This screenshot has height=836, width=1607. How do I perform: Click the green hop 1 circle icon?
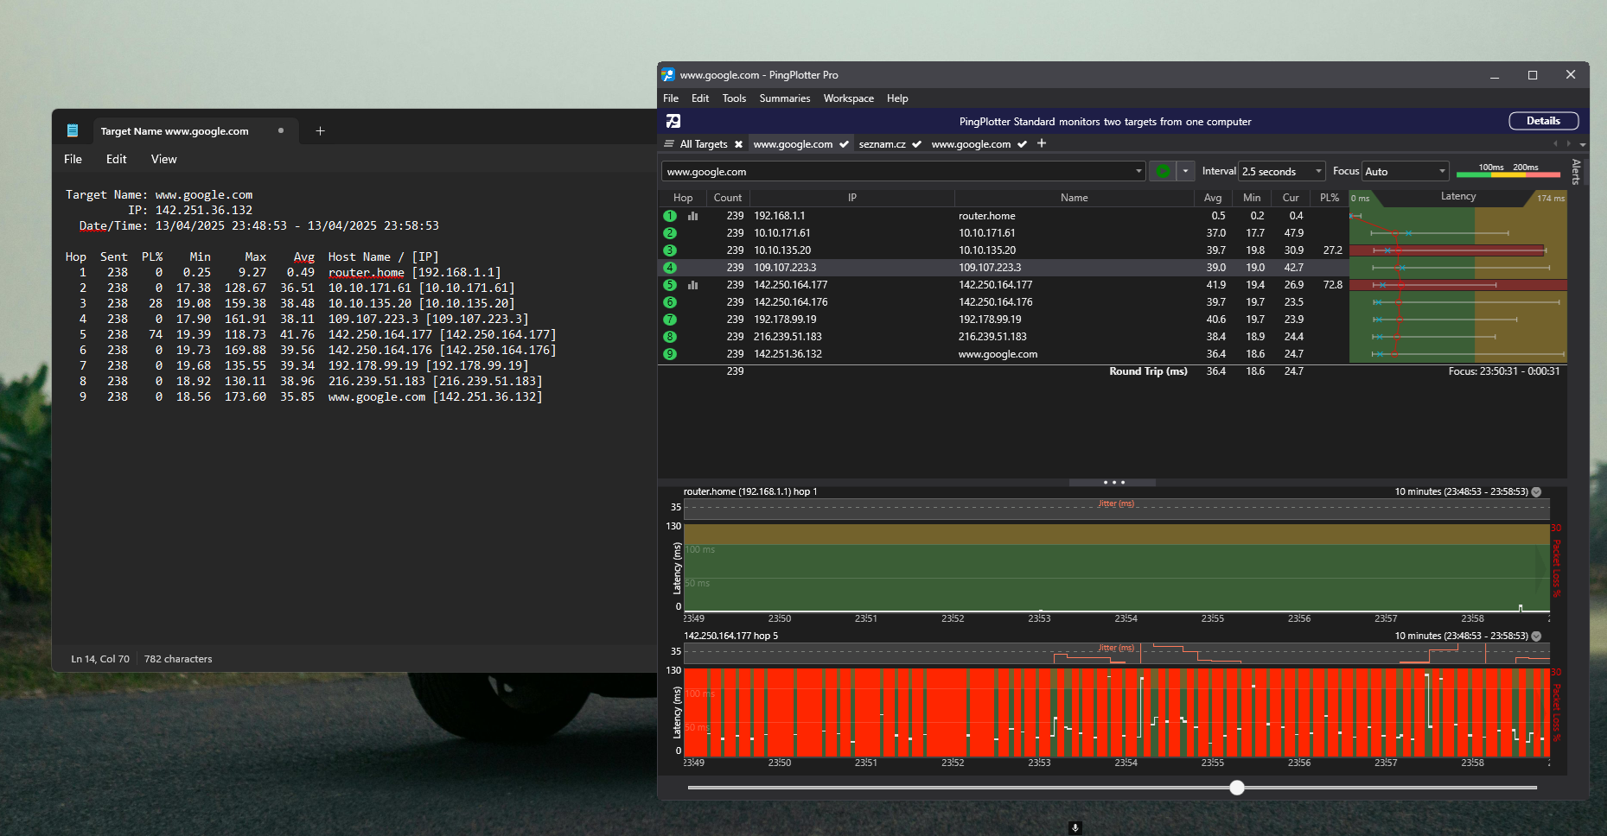point(670,216)
